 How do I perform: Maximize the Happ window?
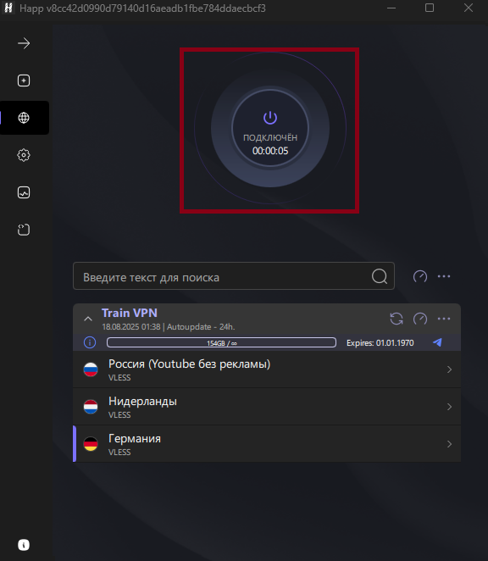point(430,8)
